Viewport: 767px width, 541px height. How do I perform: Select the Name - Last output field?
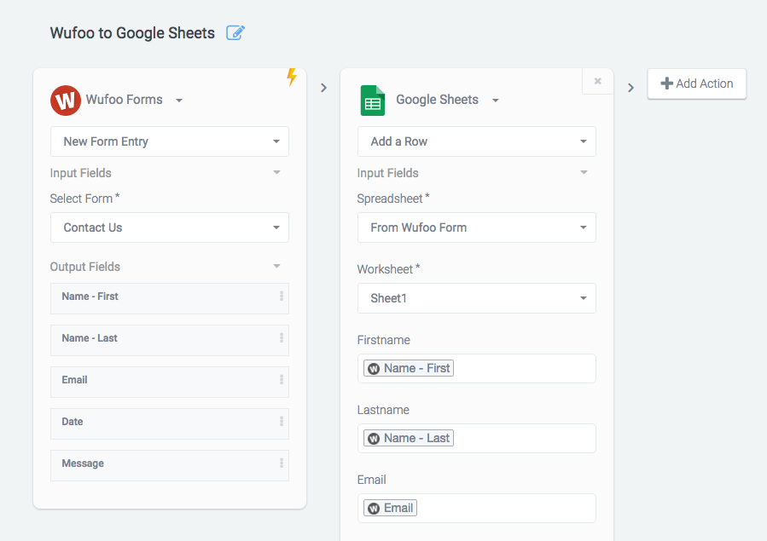[x=170, y=340]
